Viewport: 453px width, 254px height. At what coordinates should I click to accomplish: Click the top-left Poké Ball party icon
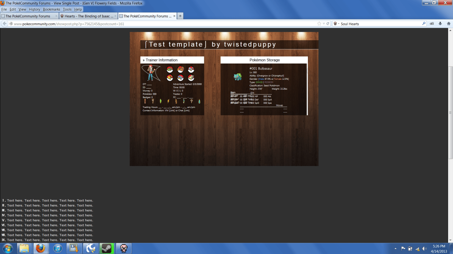170,69
